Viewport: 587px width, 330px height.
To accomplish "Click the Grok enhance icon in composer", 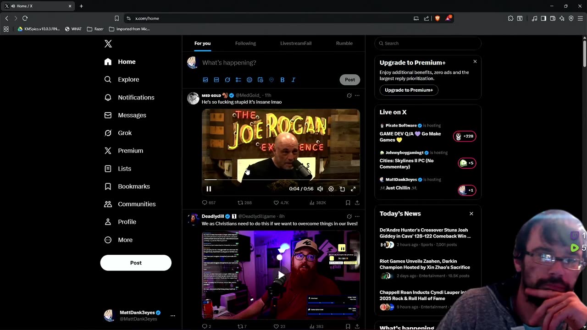I will [x=227, y=80].
